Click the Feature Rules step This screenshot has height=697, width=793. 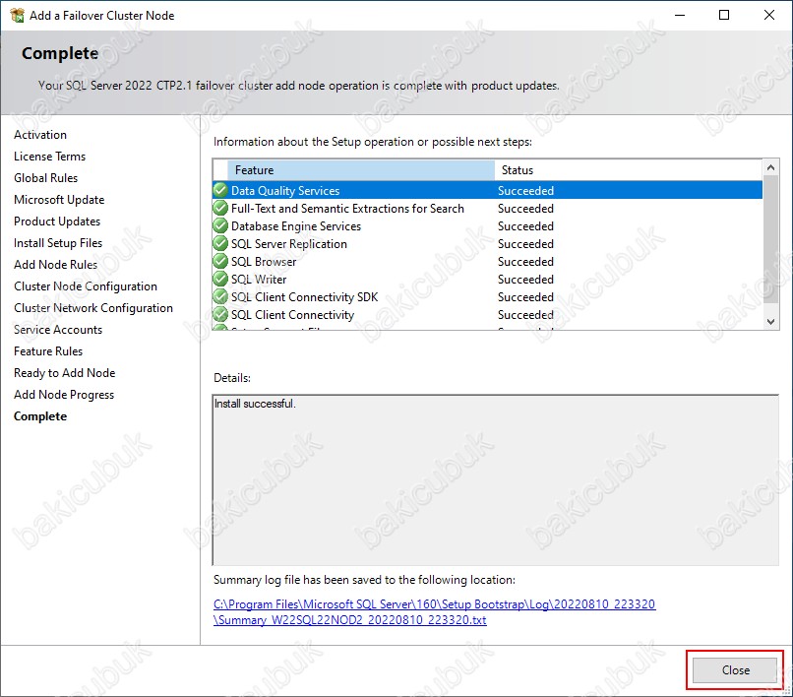[48, 351]
